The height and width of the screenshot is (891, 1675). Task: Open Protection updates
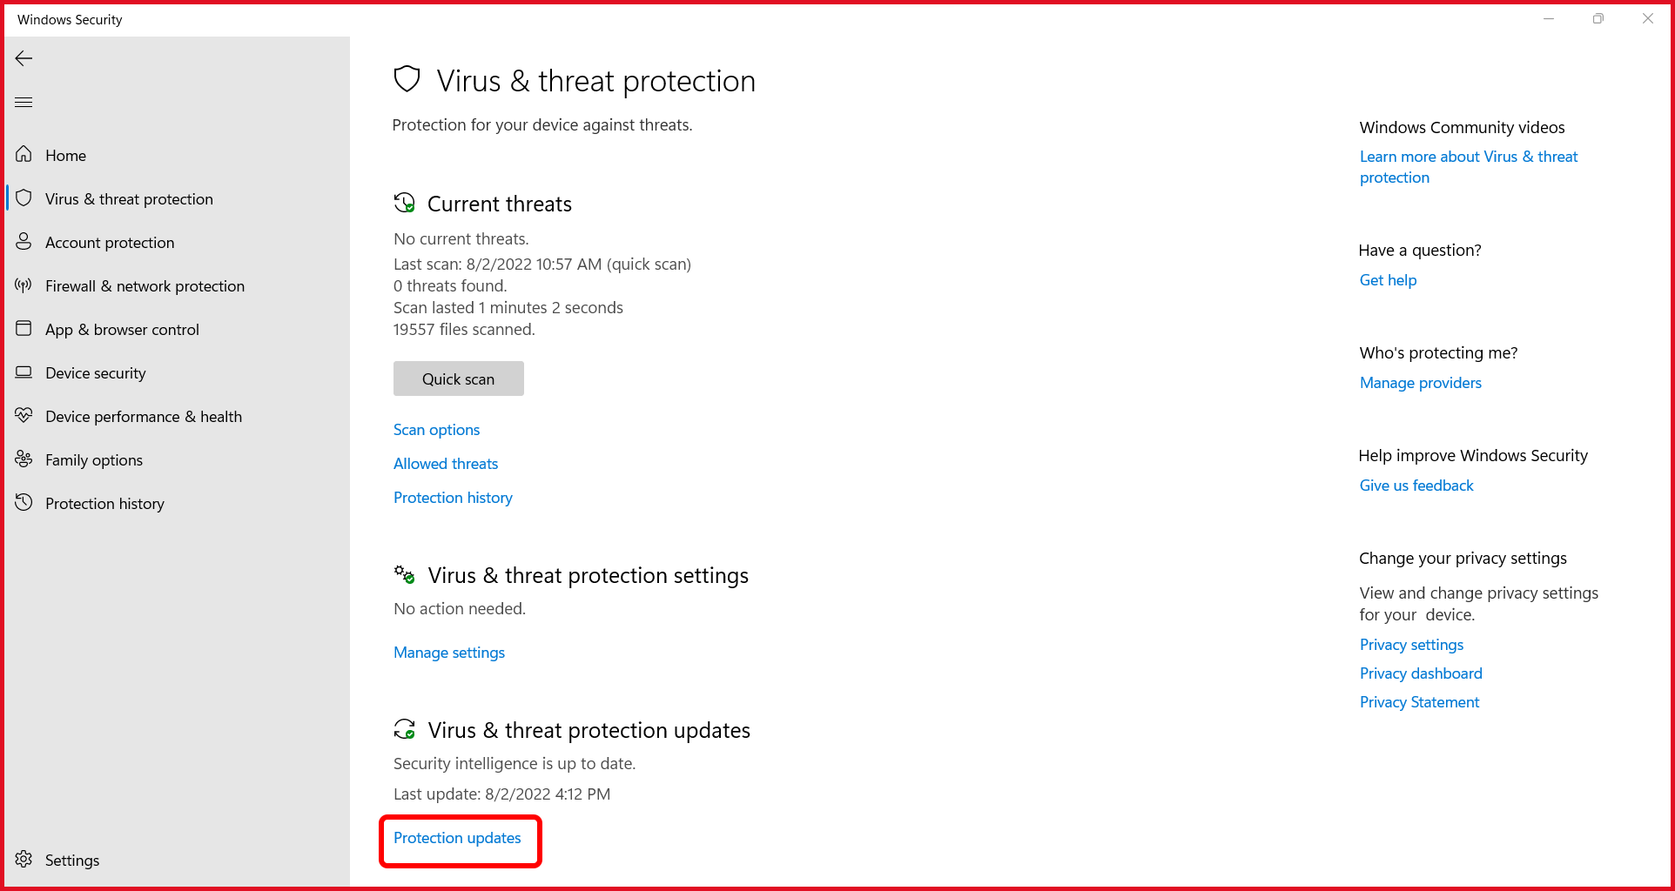point(458,838)
